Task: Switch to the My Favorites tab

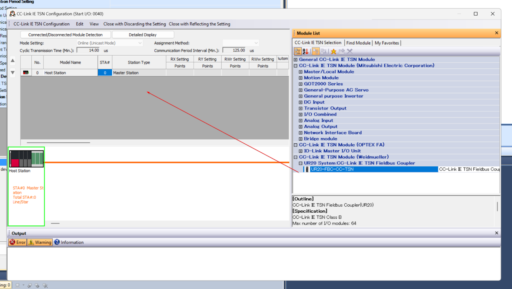Action: coord(387,43)
